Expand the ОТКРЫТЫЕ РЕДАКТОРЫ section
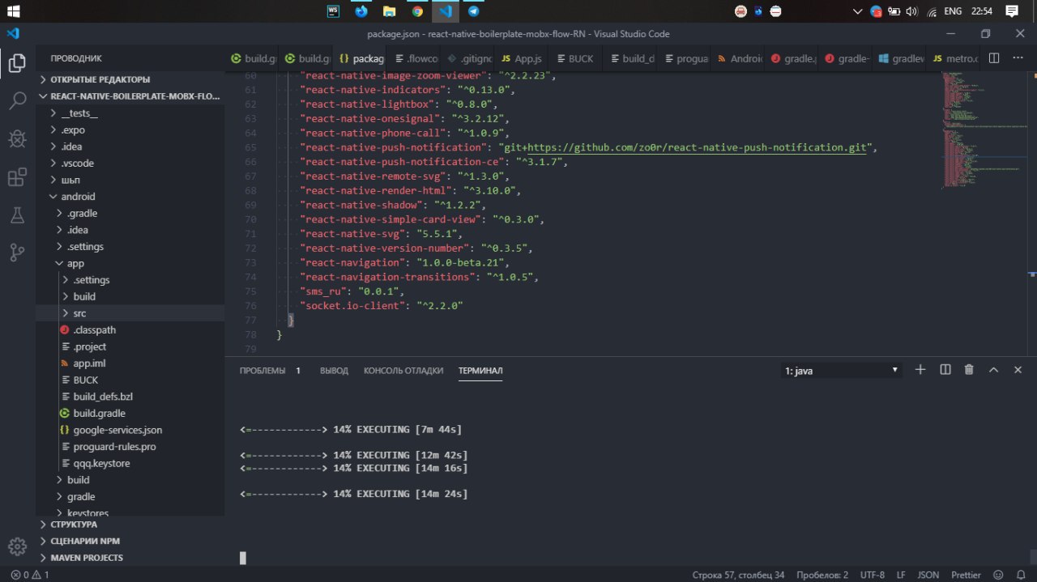The width and height of the screenshot is (1037, 582). point(130,79)
